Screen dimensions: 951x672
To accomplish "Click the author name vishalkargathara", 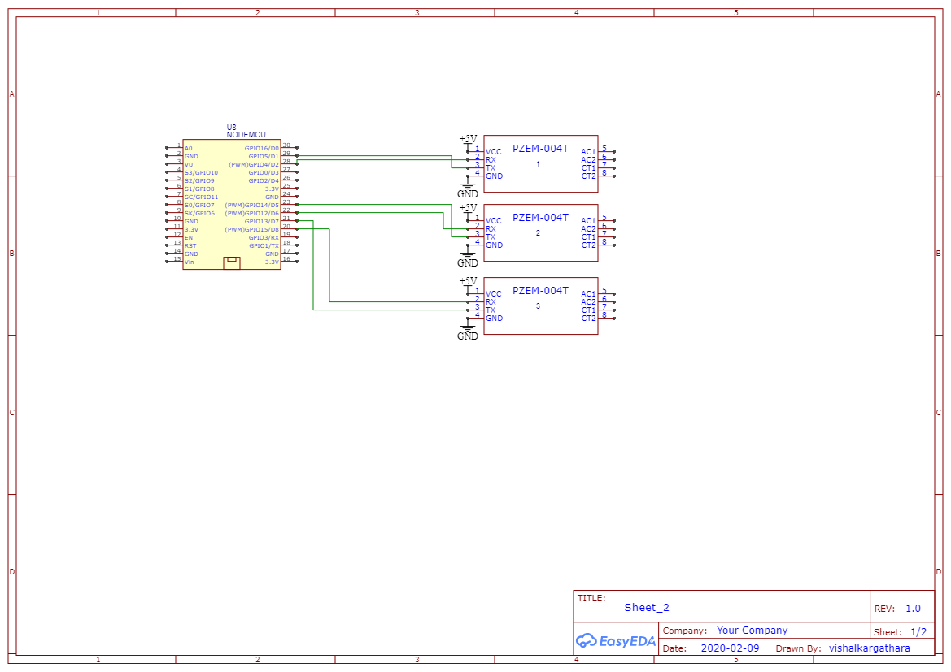I will pyautogui.click(x=869, y=648).
